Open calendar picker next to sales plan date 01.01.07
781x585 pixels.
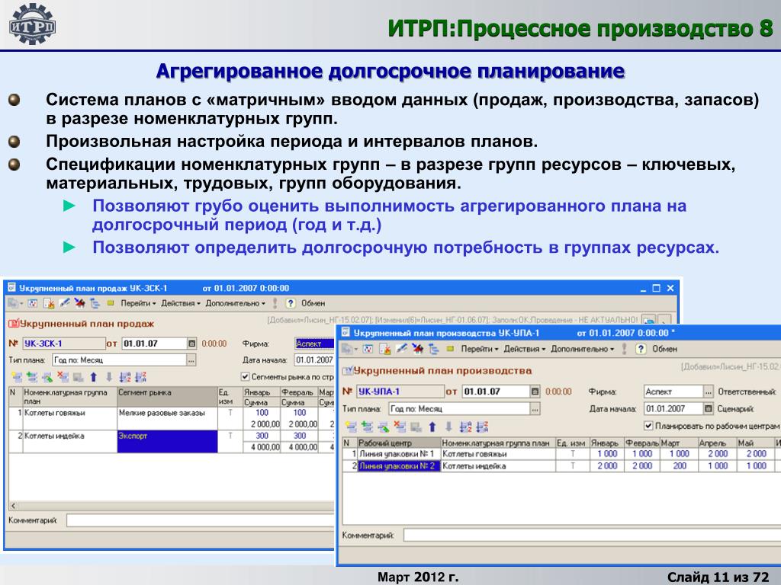click(x=191, y=344)
